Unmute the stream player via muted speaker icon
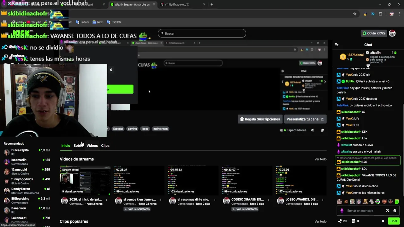The image size is (404, 227). coord(111,70)
